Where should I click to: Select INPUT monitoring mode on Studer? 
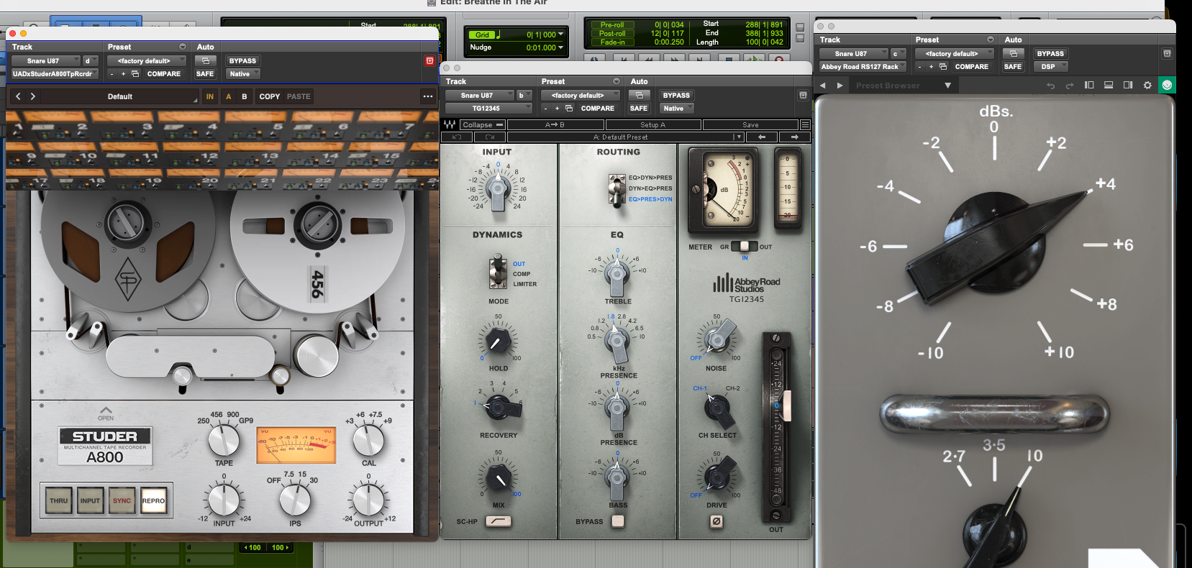pos(90,500)
